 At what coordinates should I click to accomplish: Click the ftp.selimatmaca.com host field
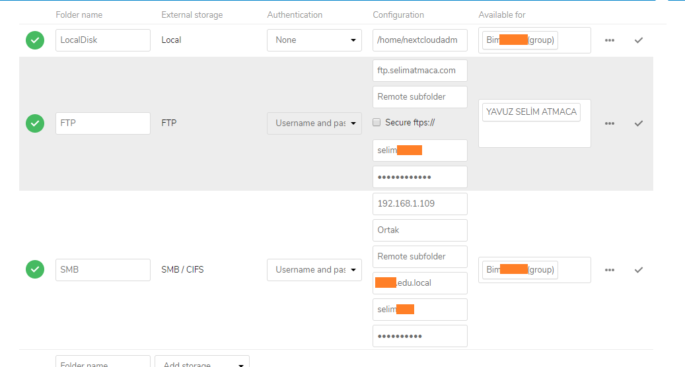coord(419,71)
